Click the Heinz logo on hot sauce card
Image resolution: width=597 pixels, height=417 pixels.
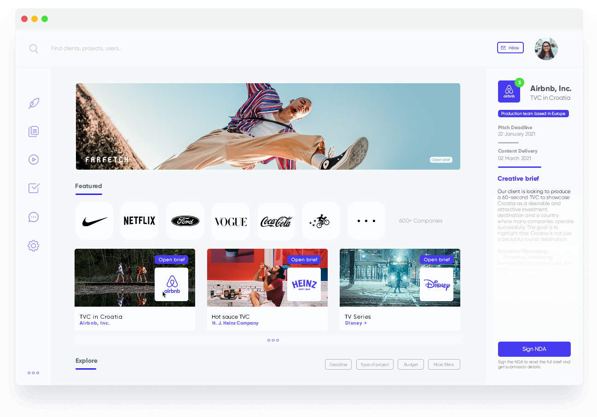(x=304, y=285)
